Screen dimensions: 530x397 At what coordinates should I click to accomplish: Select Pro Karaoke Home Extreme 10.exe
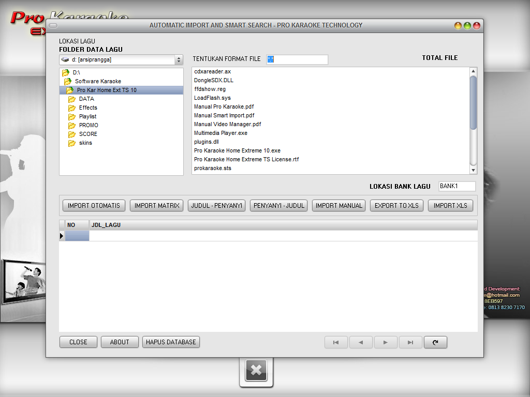pos(237,150)
